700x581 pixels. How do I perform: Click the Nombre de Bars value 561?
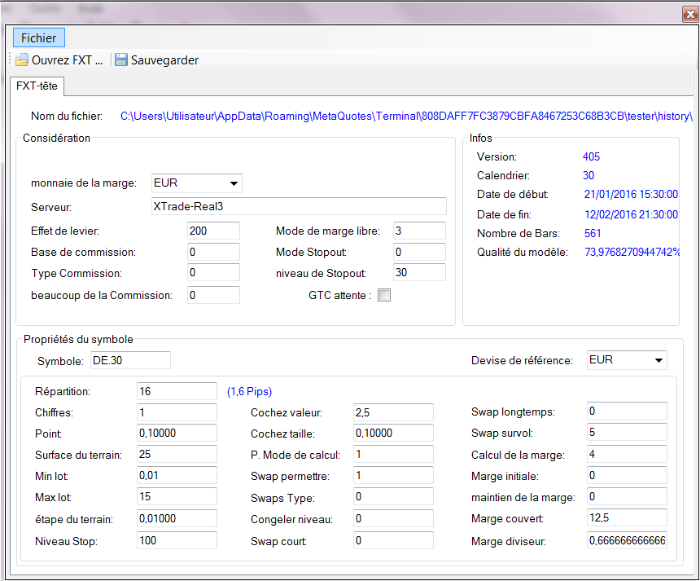coord(593,233)
